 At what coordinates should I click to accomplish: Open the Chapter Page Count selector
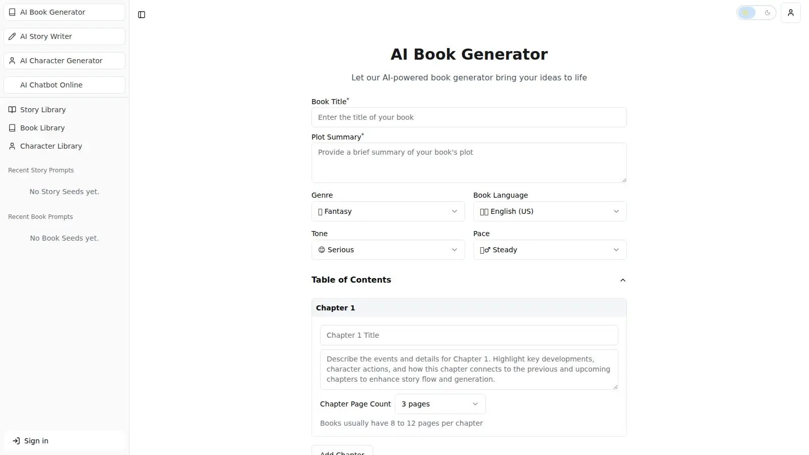(x=439, y=404)
